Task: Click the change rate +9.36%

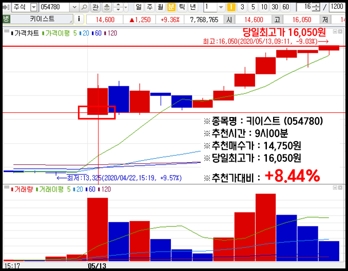Action: (170, 20)
